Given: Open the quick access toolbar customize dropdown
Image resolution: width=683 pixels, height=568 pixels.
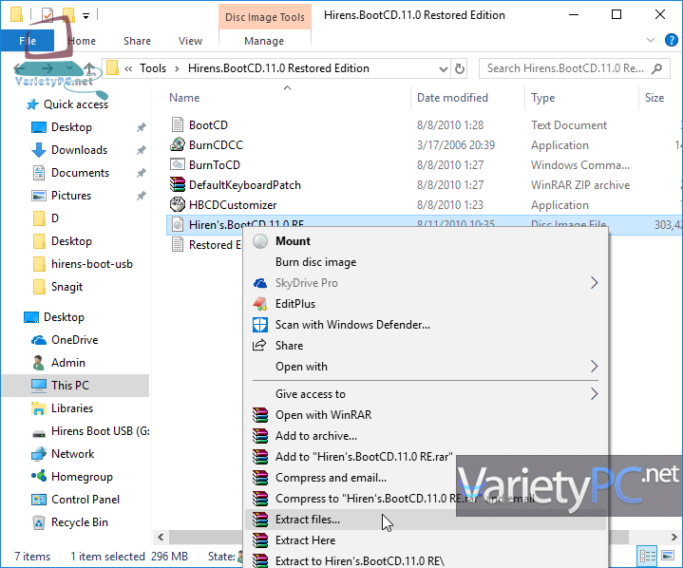Looking at the screenshot, I should click(85, 16).
